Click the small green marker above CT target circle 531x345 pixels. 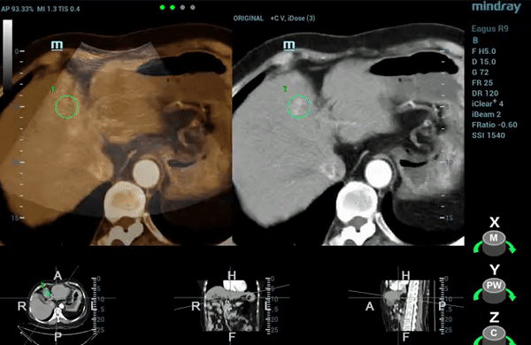285,89
